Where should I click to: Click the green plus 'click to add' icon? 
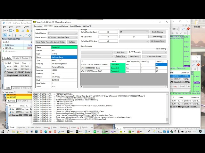point(4,51)
